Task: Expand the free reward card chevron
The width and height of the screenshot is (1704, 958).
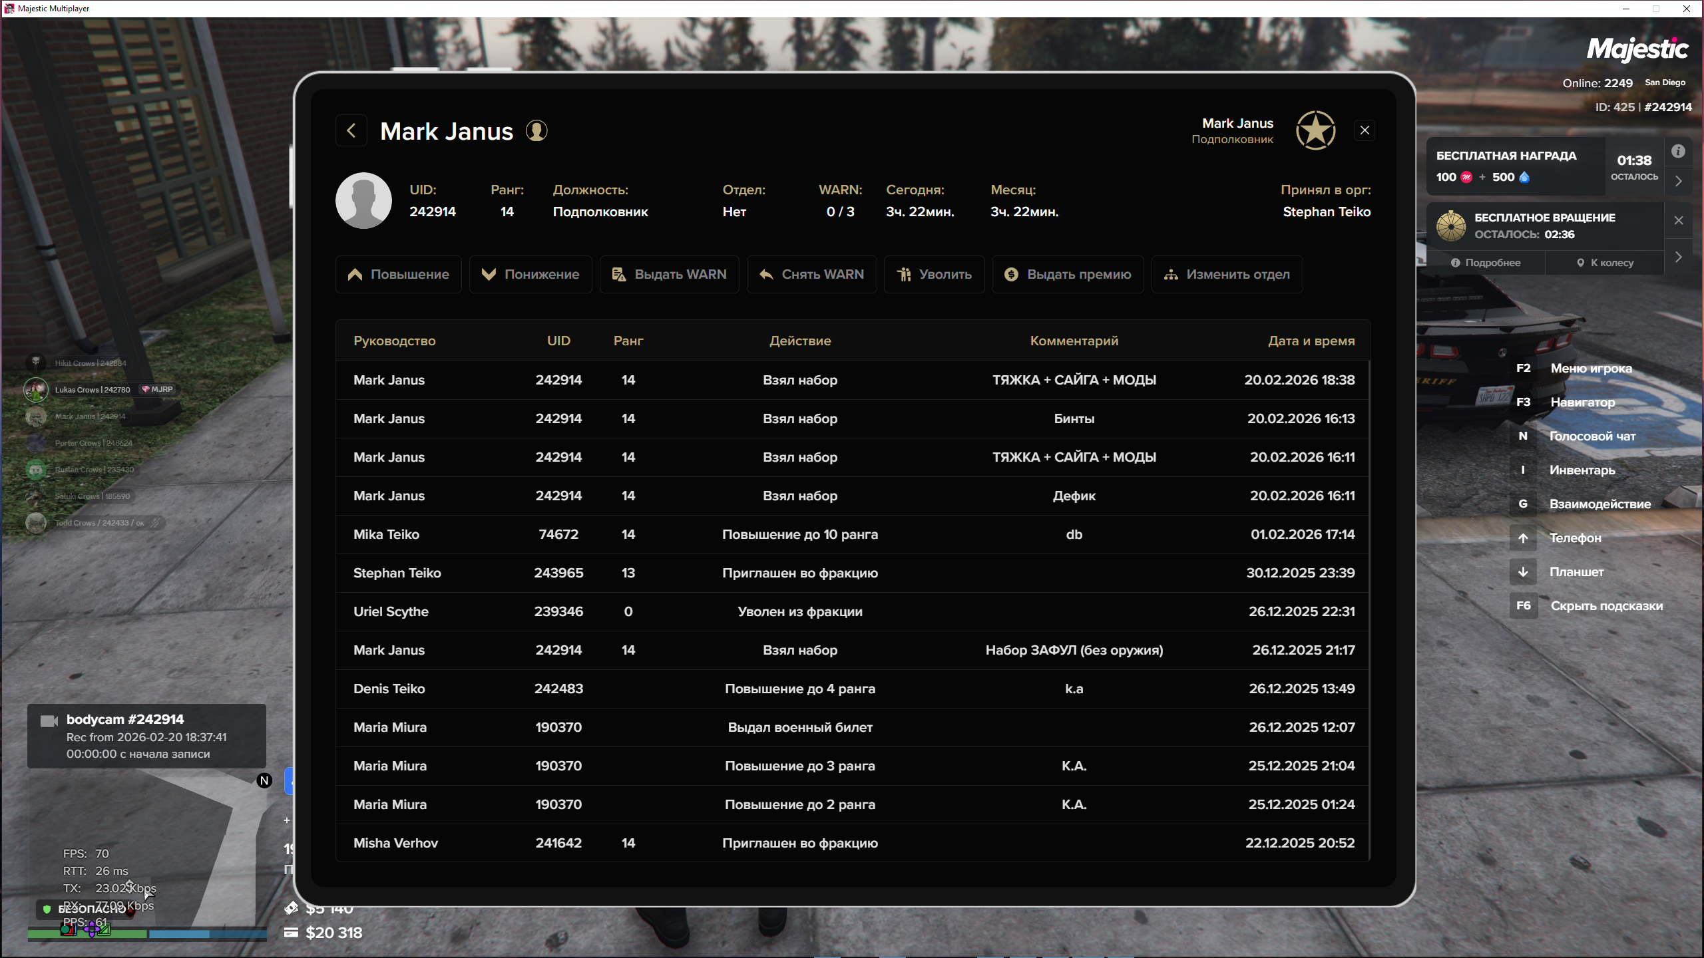Action: [1679, 181]
